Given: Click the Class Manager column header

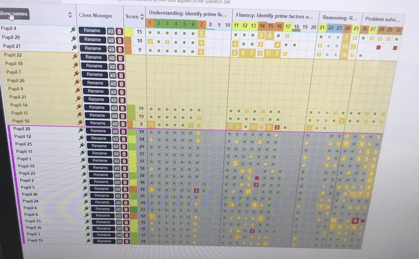Looking at the screenshot, I should click(x=96, y=15).
